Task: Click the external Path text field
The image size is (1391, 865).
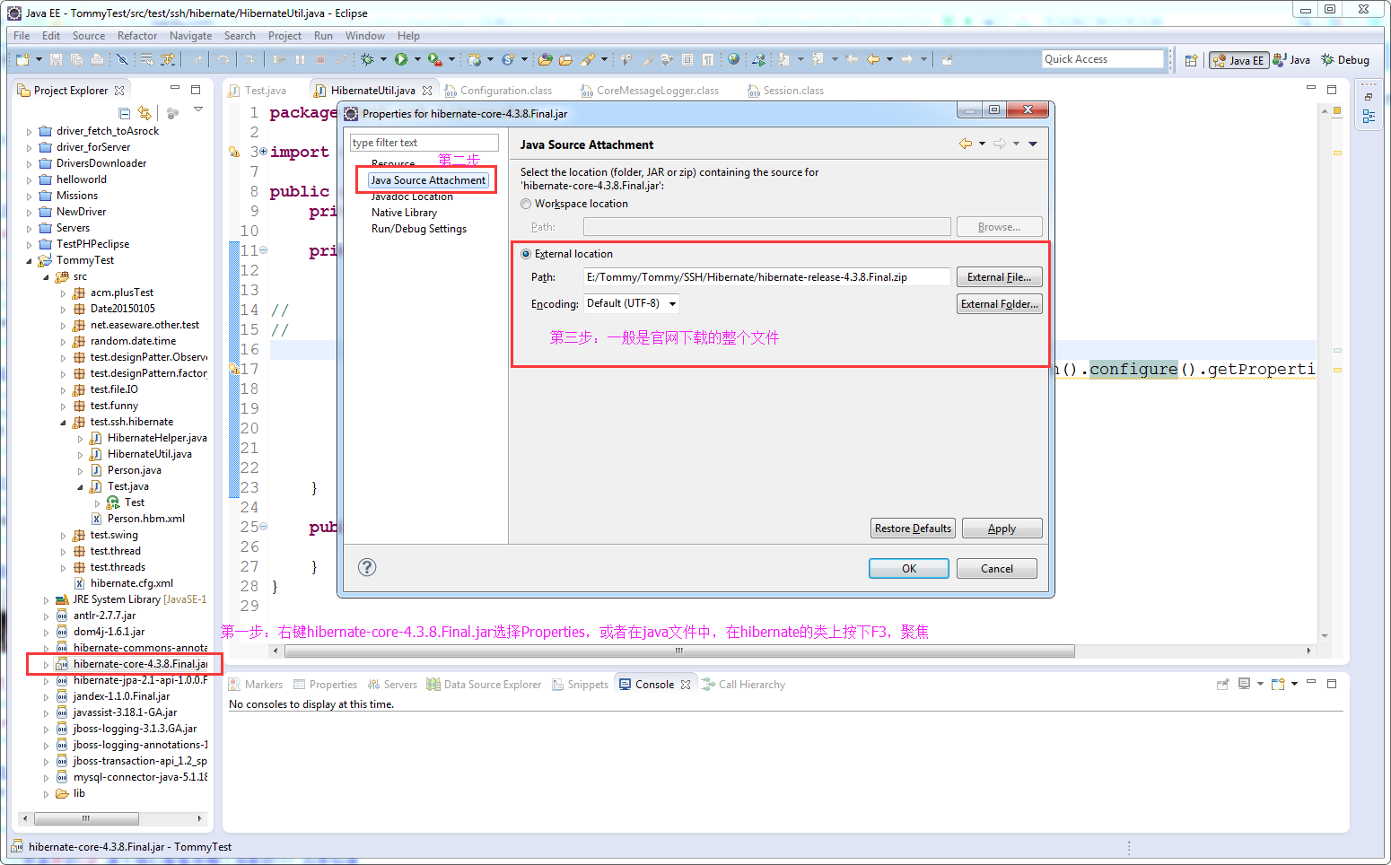Action: [766, 277]
